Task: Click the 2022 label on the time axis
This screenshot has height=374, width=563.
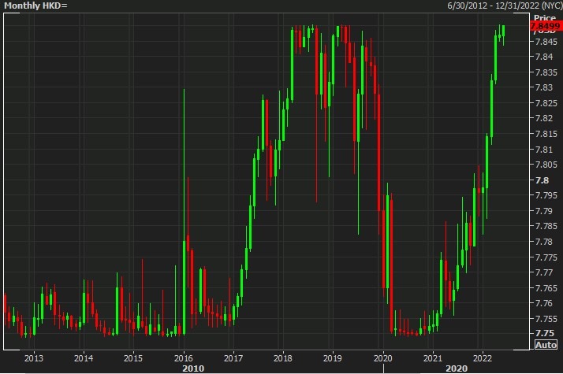Action: [483, 358]
